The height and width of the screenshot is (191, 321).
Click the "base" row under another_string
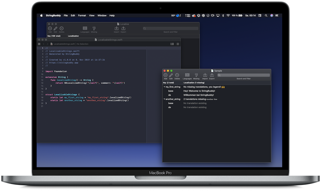[171, 103]
